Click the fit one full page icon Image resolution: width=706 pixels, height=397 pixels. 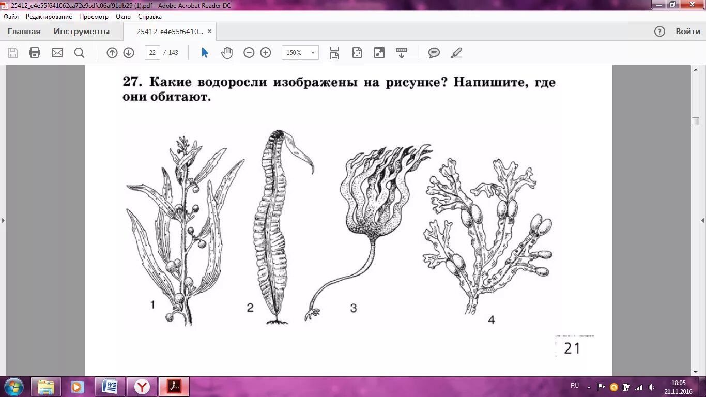pyautogui.click(x=357, y=53)
